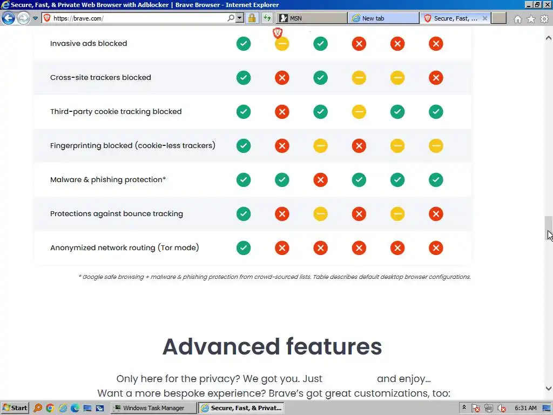Open the security lock icon report

pos(252,18)
